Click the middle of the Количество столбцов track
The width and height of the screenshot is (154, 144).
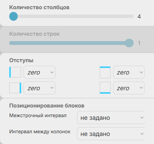click(x=71, y=17)
